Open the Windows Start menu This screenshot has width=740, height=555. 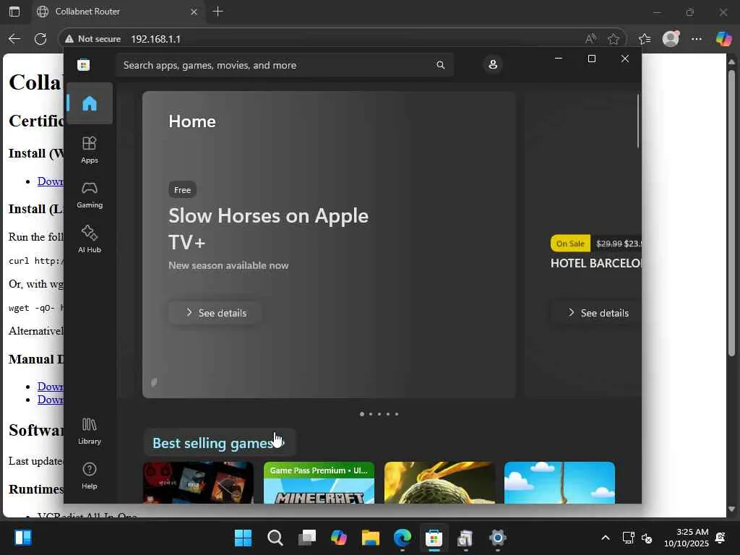pos(243,538)
